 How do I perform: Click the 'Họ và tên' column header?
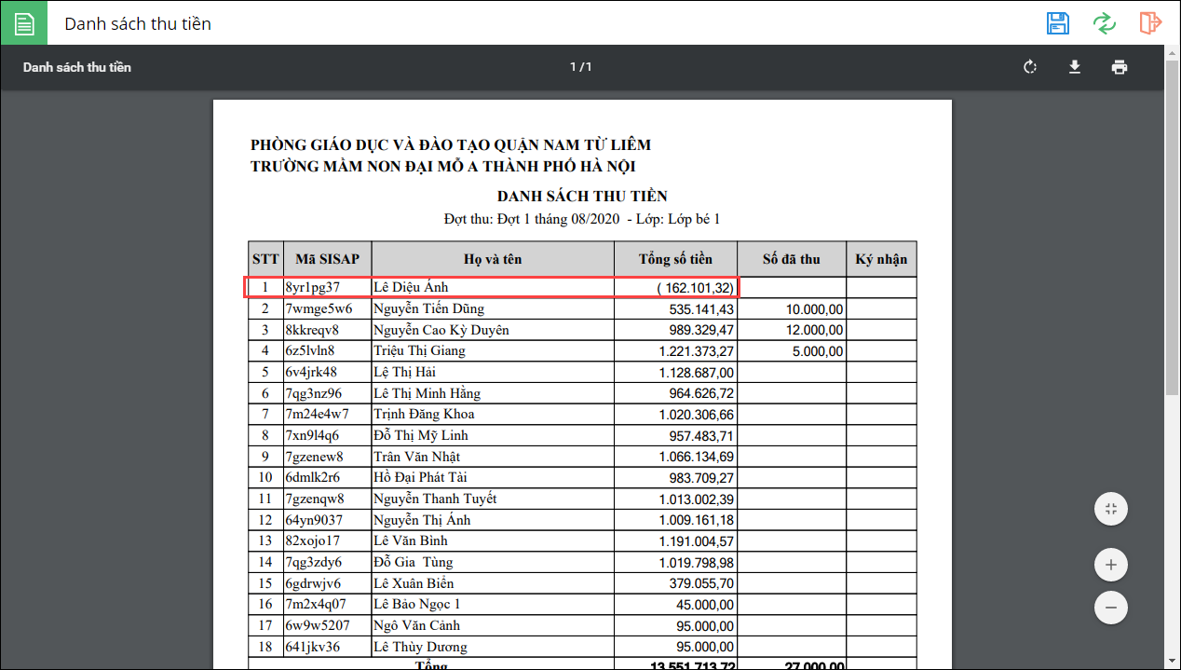[493, 259]
